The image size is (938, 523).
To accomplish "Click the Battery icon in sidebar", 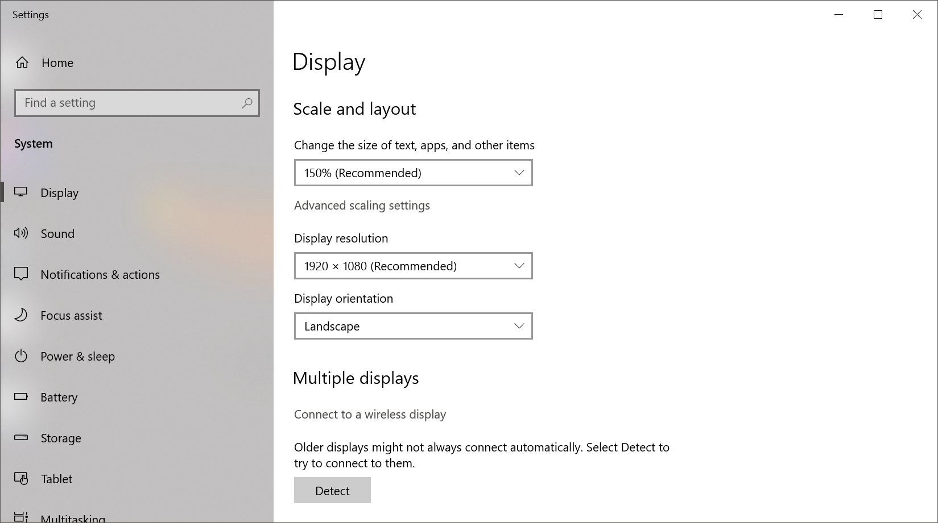I will point(21,396).
